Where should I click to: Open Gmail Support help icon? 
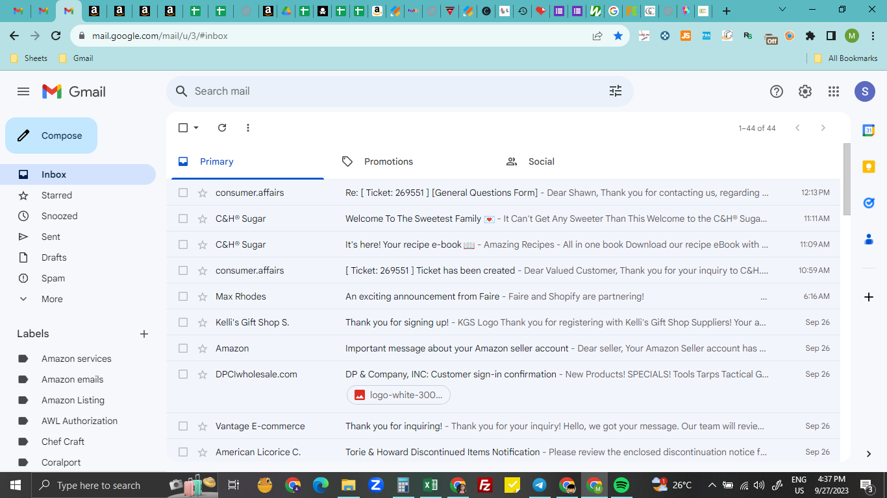[x=777, y=91]
